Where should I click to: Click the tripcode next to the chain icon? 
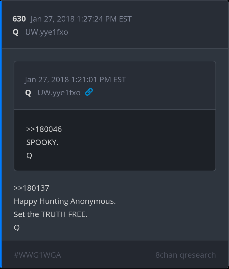click(x=59, y=93)
